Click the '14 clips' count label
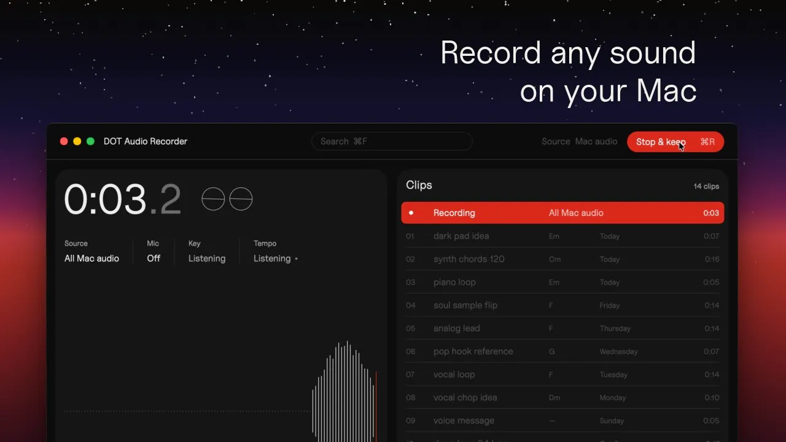This screenshot has width=786, height=442. pyautogui.click(x=706, y=186)
